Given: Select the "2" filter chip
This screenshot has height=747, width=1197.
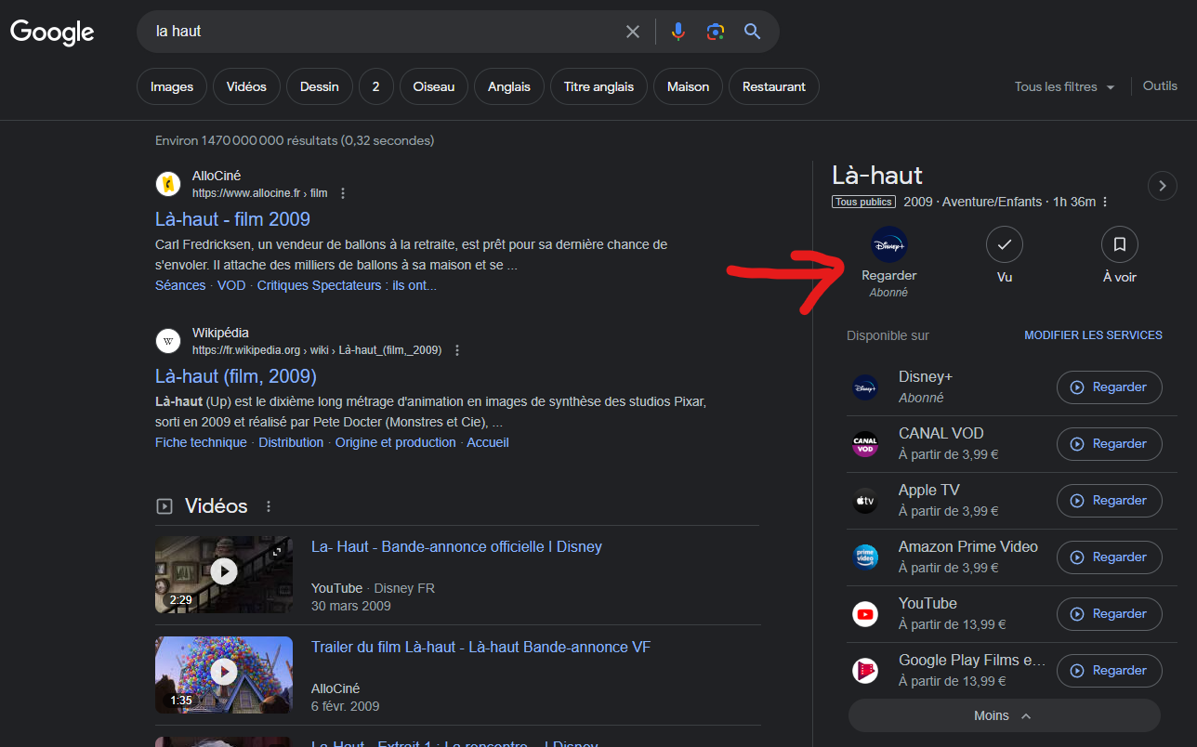Looking at the screenshot, I should click(376, 86).
